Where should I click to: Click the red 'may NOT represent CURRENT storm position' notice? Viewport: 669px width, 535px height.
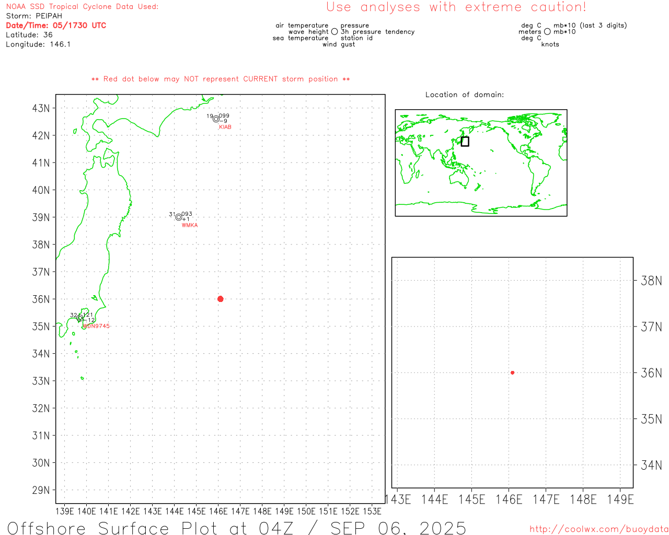[221, 79]
